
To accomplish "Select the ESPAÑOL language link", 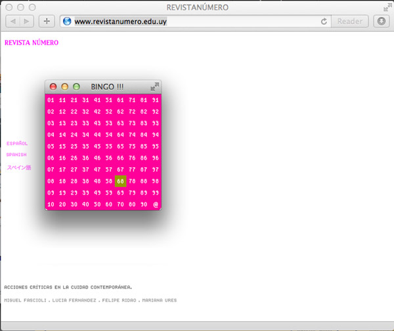I will tap(17, 143).
